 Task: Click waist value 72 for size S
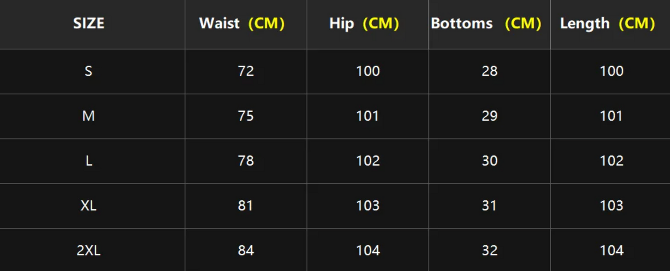246,71
